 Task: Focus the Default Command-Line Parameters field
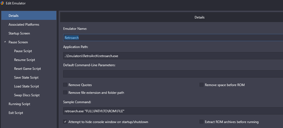click(173, 74)
